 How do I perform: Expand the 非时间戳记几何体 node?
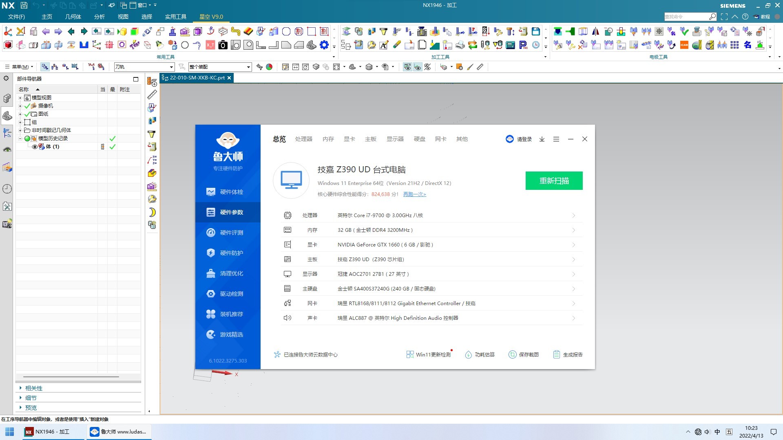(x=20, y=130)
